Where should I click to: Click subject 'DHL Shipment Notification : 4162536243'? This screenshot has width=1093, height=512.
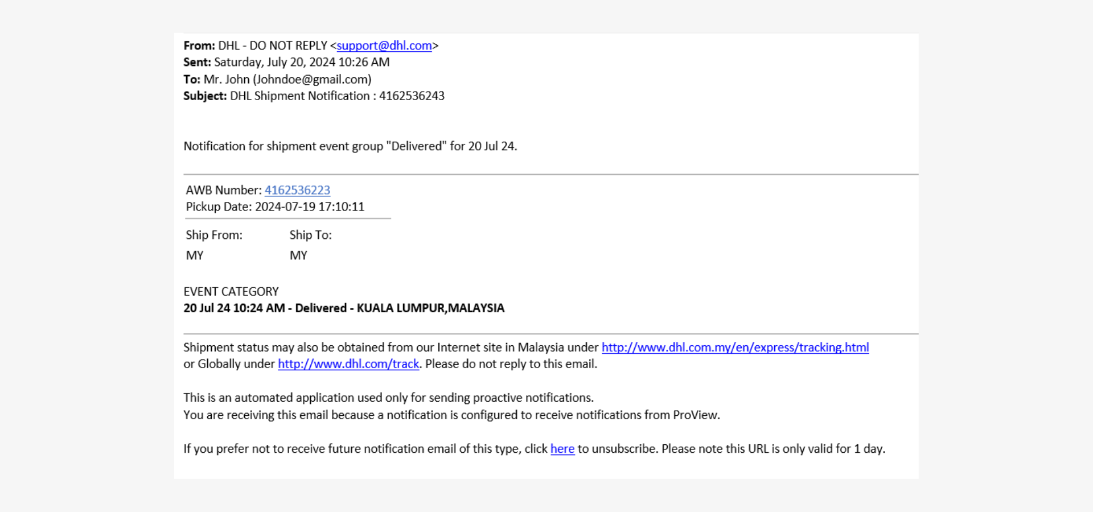click(337, 96)
